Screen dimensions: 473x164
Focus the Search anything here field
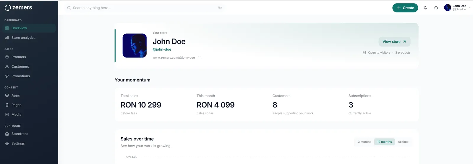[145, 8]
